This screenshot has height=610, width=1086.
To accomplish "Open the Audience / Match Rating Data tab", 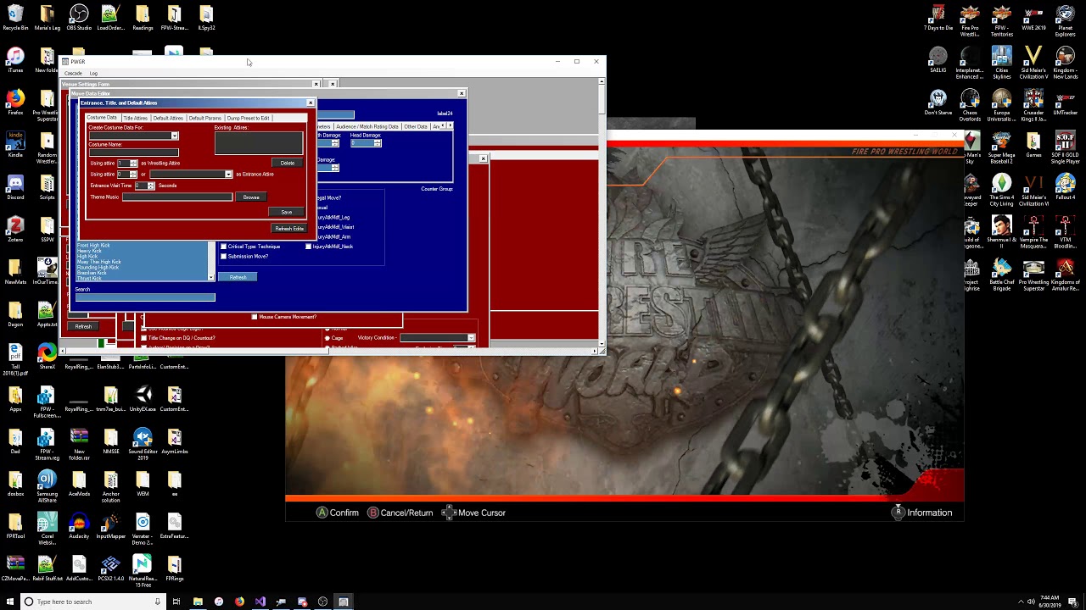I will (367, 127).
